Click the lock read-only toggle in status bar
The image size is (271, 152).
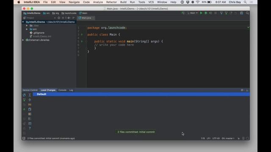[x=239, y=138]
